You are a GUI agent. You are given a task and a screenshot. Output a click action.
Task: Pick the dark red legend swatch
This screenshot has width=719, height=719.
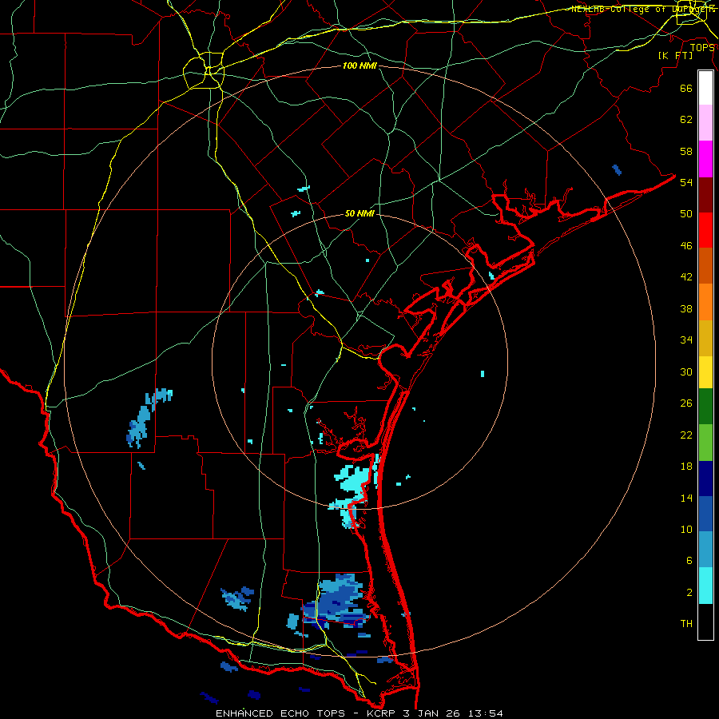(705, 194)
